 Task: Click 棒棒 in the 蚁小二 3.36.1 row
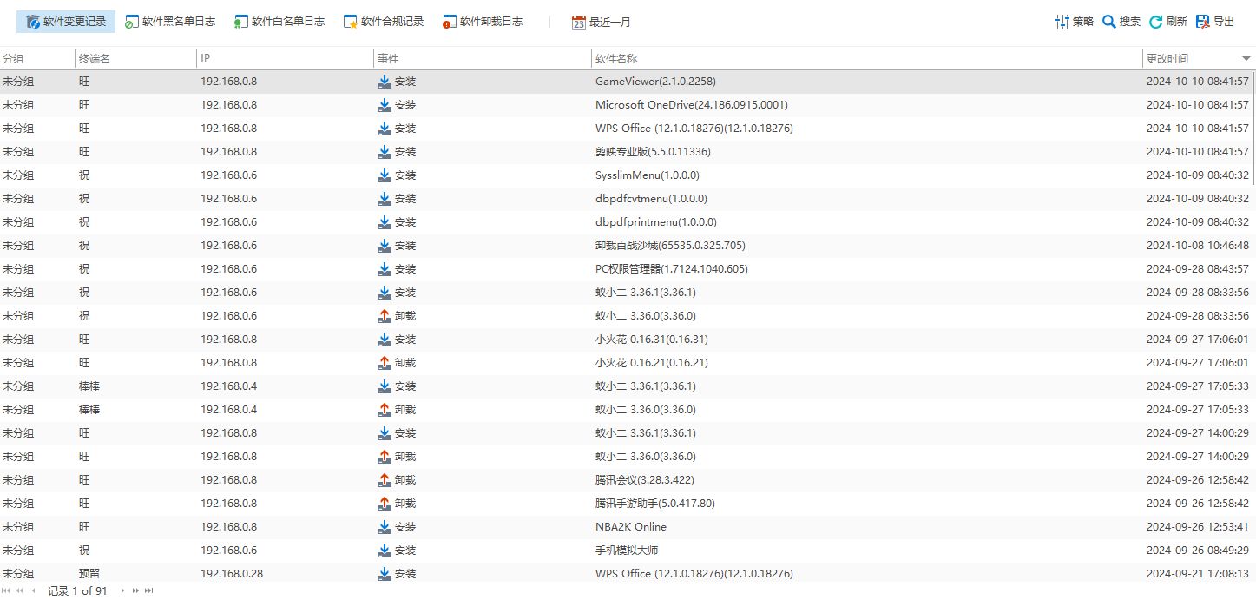[x=89, y=386]
